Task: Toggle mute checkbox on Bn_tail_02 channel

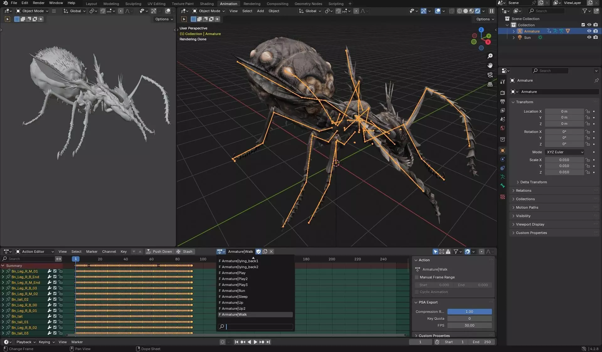Action: tap(55, 299)
